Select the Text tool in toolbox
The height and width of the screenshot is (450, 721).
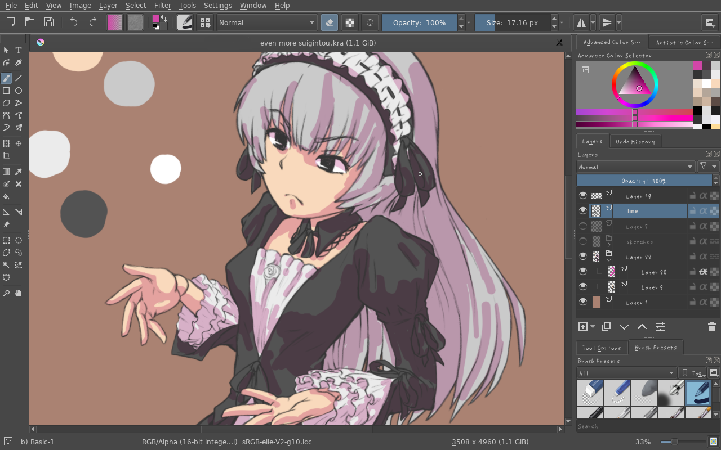point(19,50)
